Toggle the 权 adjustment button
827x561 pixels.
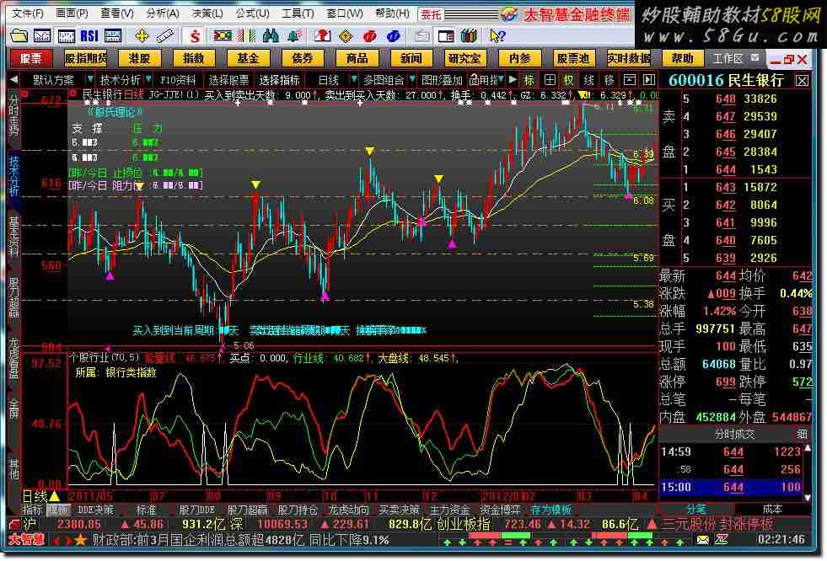(568, 80)
